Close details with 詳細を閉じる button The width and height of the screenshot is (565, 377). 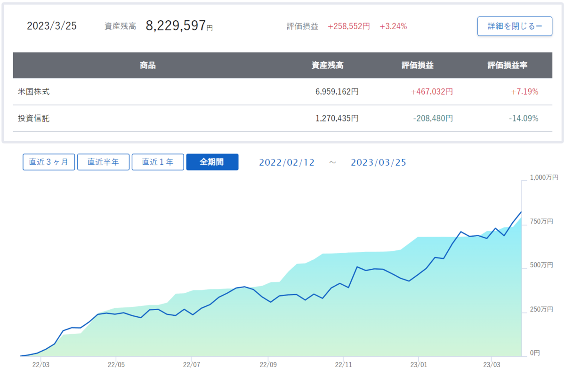[x=515, y=26]
